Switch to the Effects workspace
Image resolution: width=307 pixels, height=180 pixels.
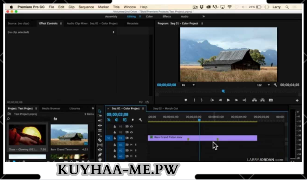(x=167, y=17)
